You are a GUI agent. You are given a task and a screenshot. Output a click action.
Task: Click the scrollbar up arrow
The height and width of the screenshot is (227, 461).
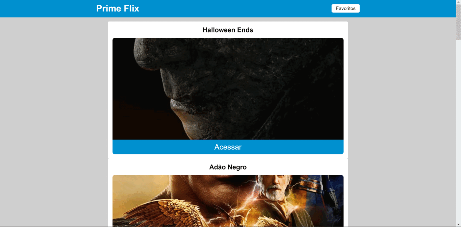click(x=458, y=2)
